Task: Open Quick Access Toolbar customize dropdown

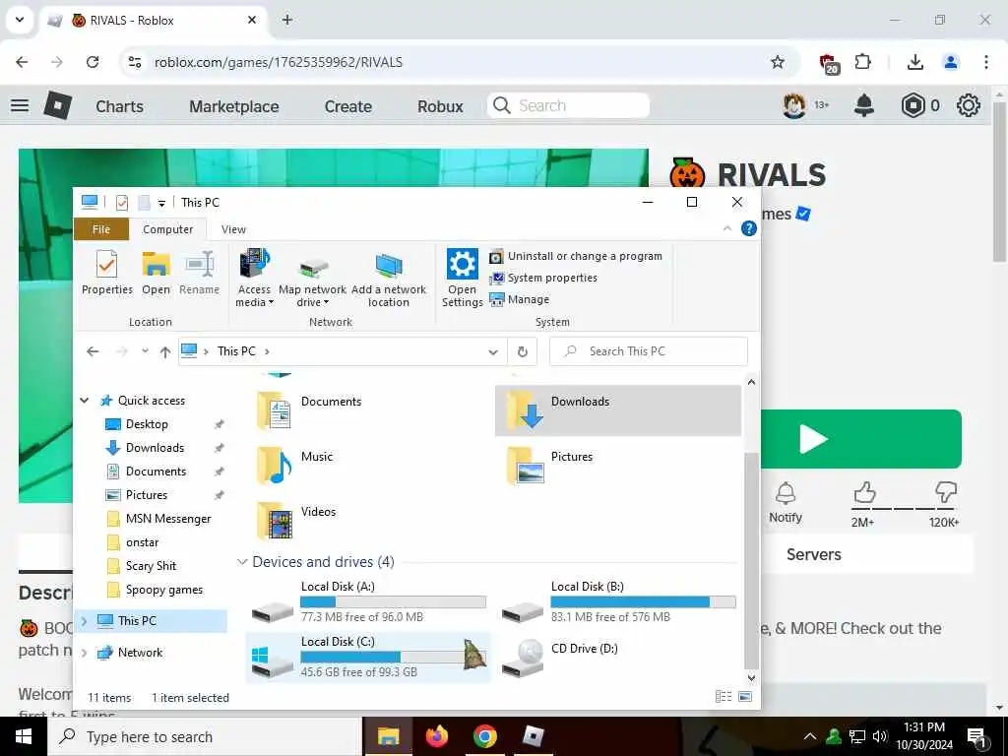Action: tap(161, 203)
